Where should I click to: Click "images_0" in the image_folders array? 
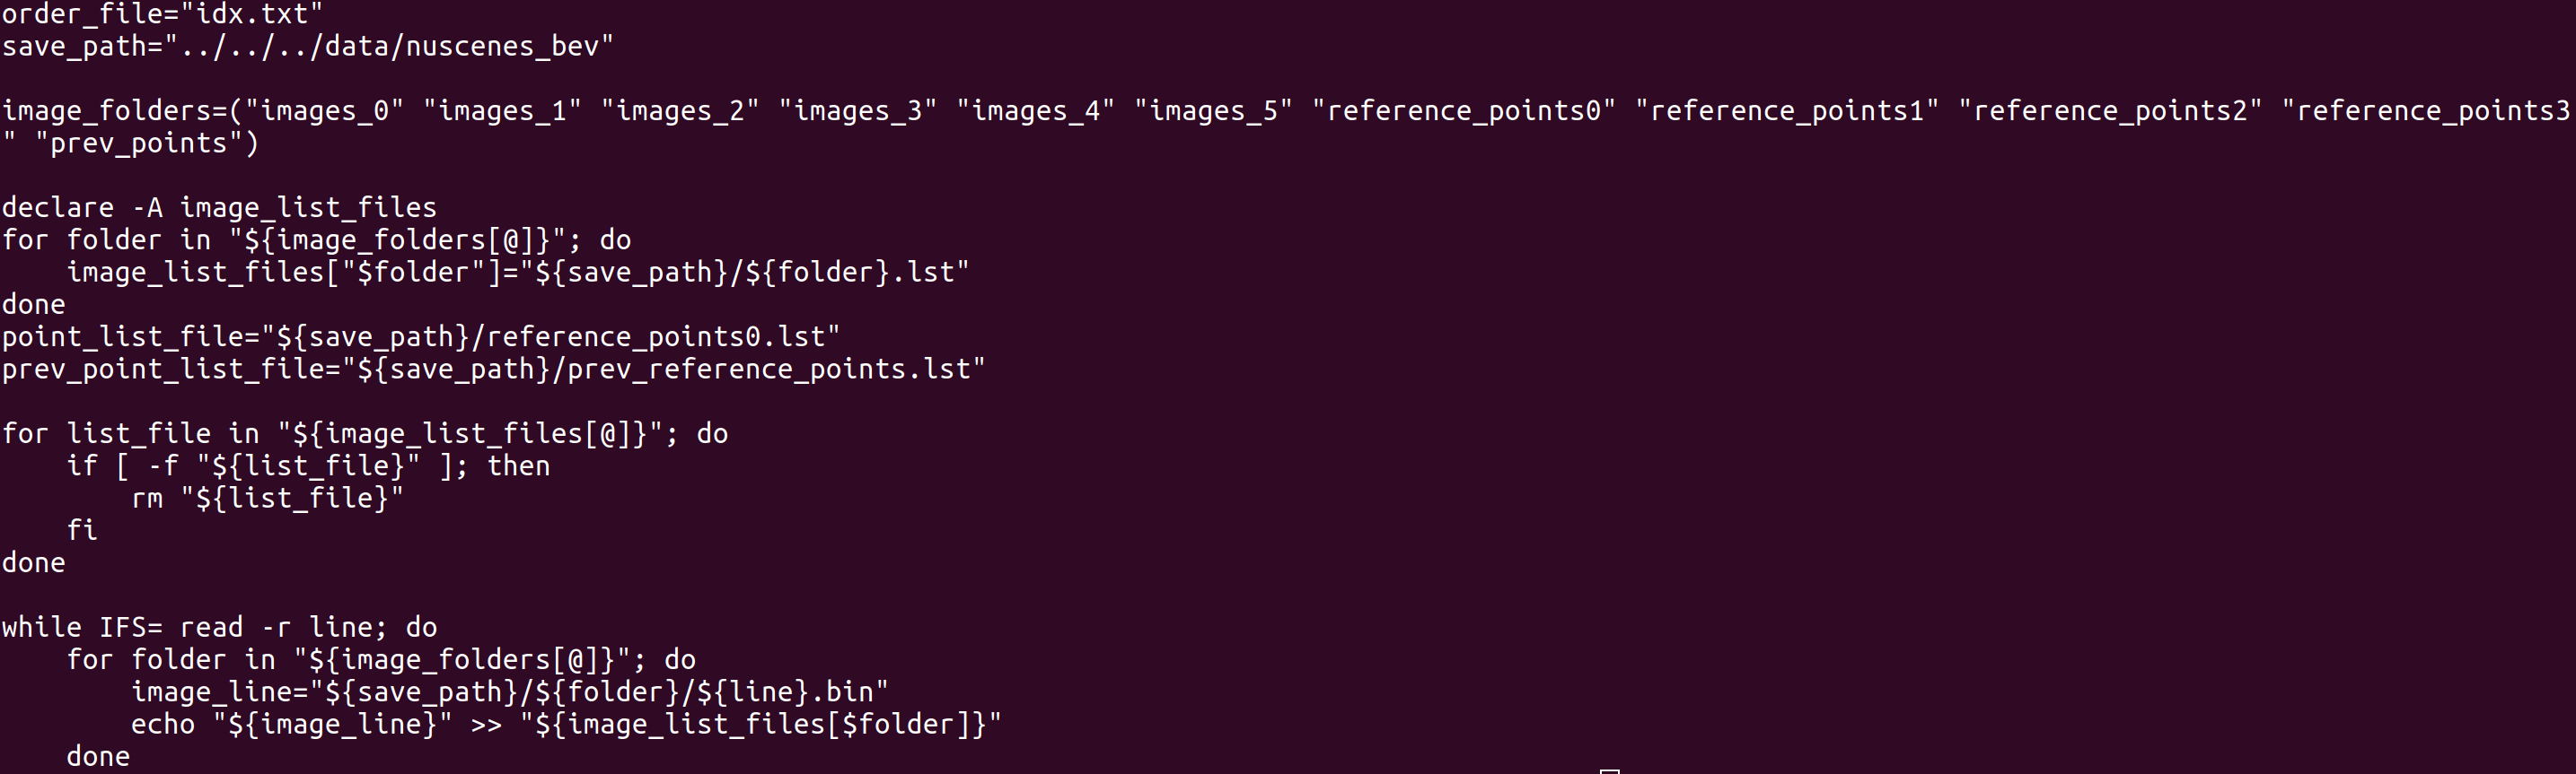pyautogui.click(x=331, y=111)
